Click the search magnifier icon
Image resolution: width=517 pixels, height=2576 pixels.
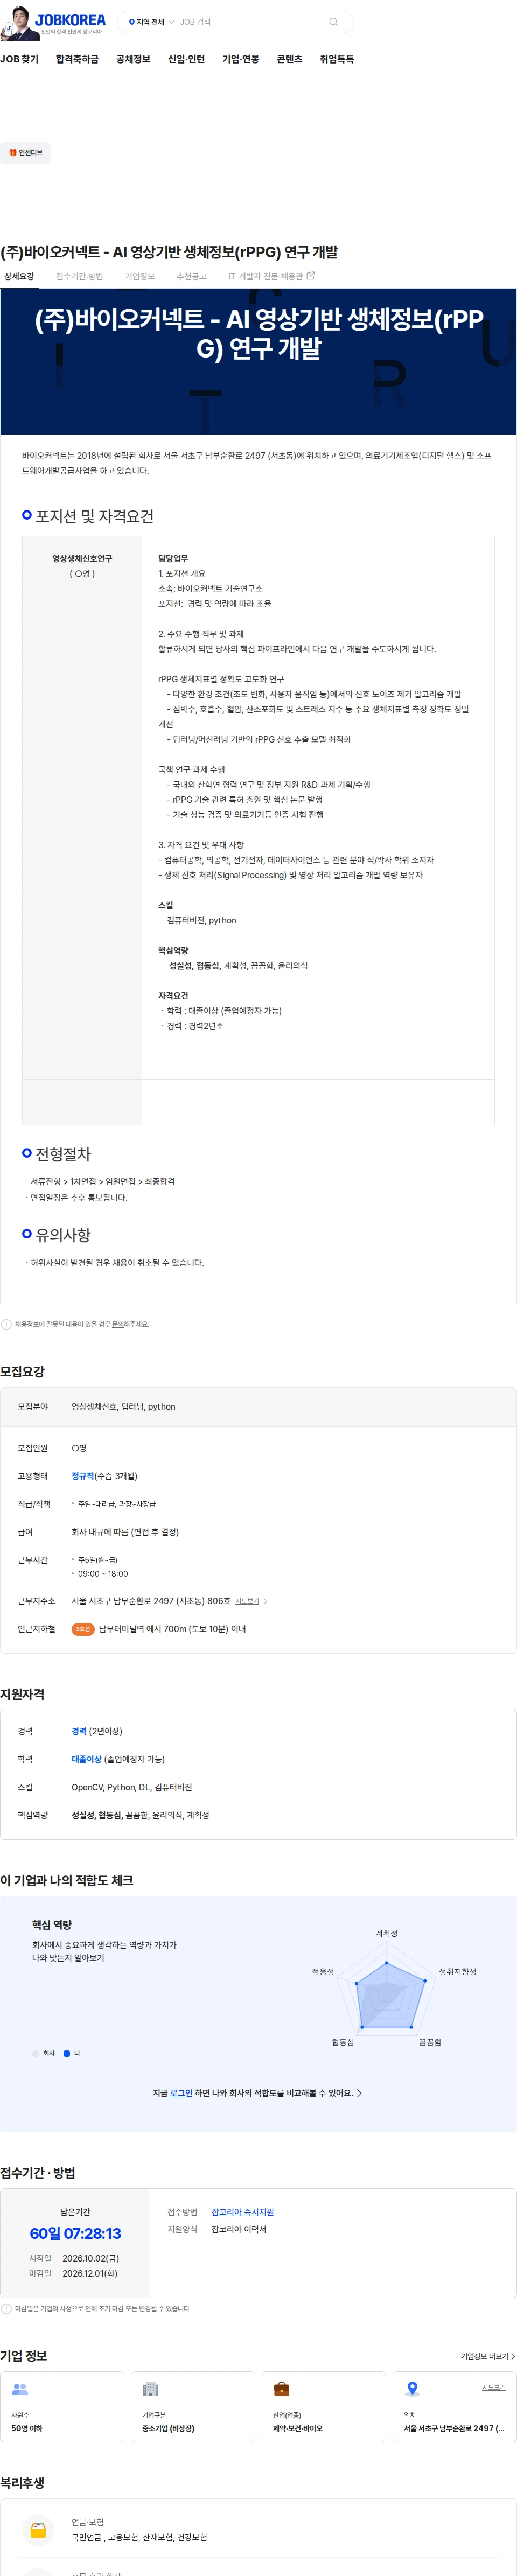[x=334, y=22]
